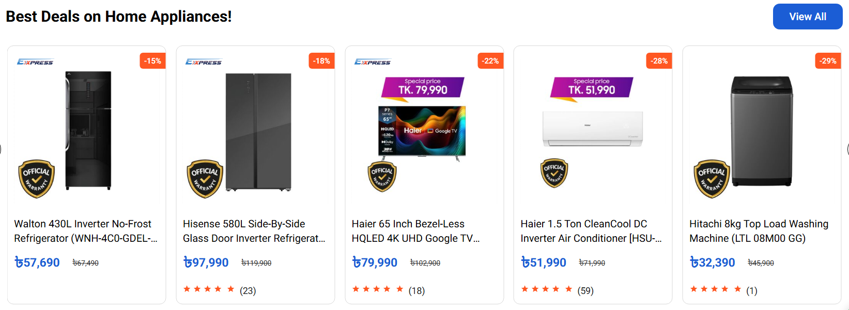The height and width of the screenshot is (310, 849).
Task: Click the fifth star rating on Hisense refrigerator
Action: point(230,289)
